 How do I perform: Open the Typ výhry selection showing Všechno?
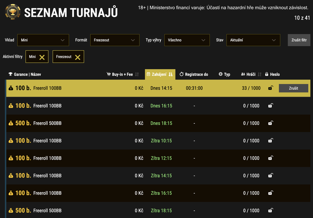tap(187, 40)
